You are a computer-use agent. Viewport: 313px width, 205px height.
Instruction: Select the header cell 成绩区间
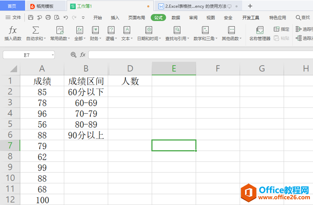coord(86,81)
